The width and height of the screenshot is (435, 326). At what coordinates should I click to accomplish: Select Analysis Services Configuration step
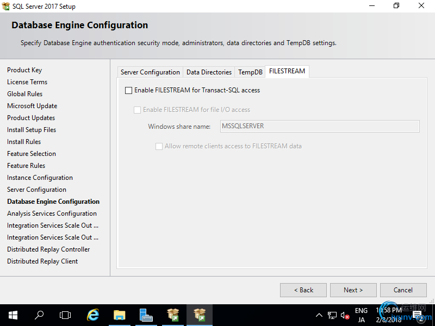point(52,214)
